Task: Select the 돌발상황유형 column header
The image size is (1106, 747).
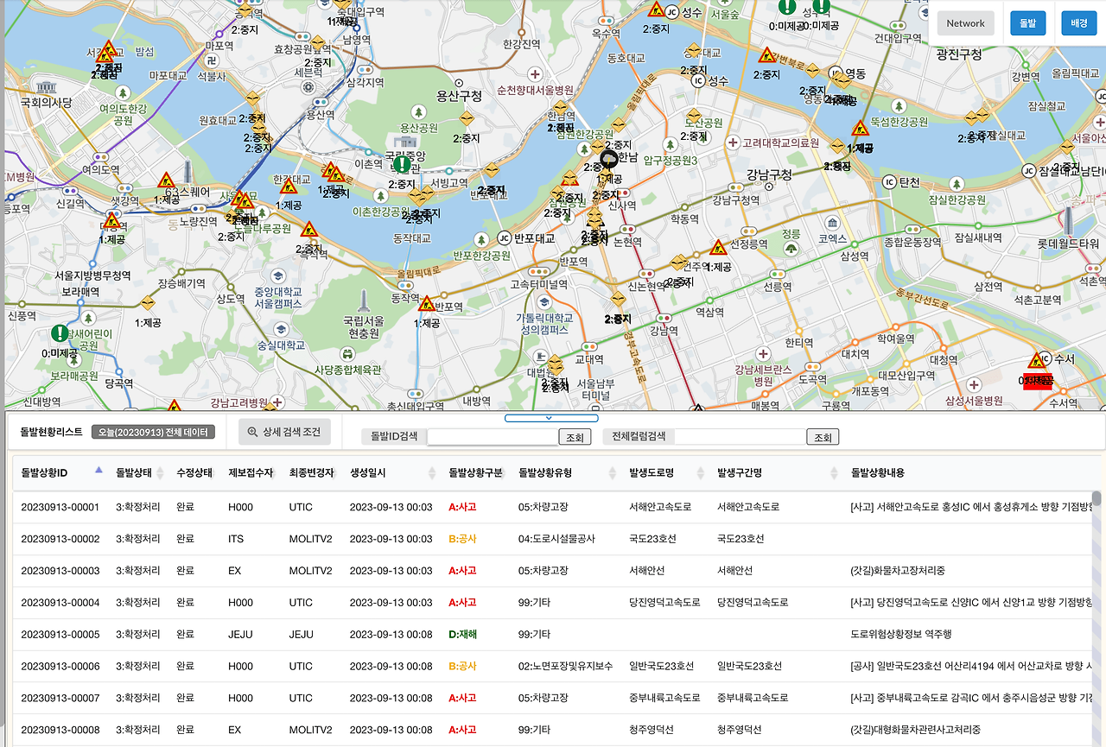Action: 545,473
